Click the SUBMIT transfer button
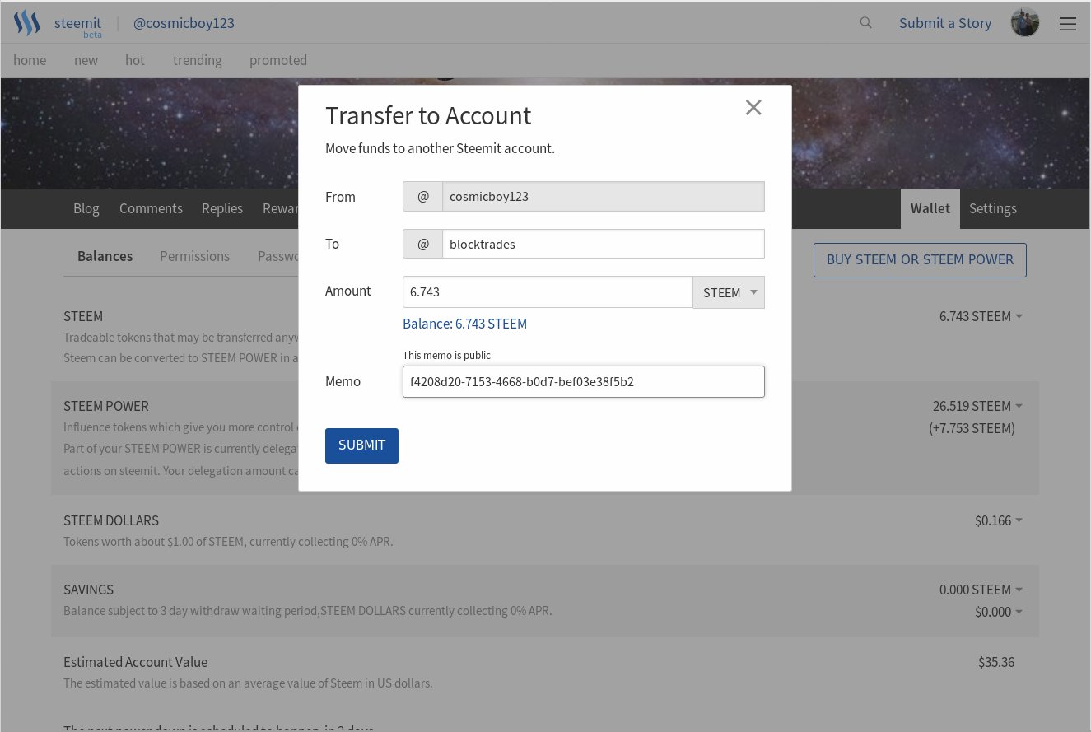The width and height of the screenshot is (1091, 732). [361, 445]
